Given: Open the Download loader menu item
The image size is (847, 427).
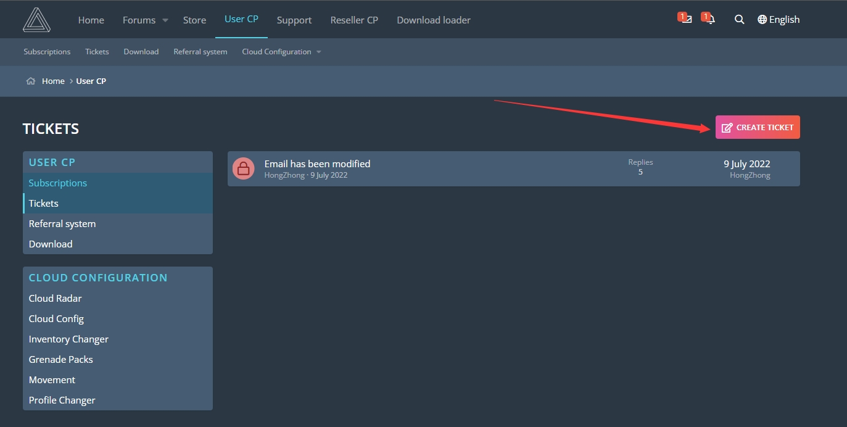Looking at the screenshot, I should (x=433, y=20).
